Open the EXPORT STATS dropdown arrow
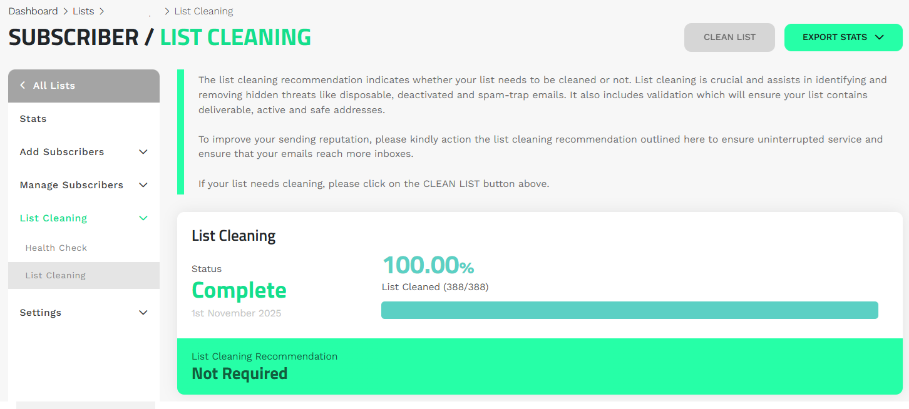This screenshot has height=409, width=909. tap(880, 38)
